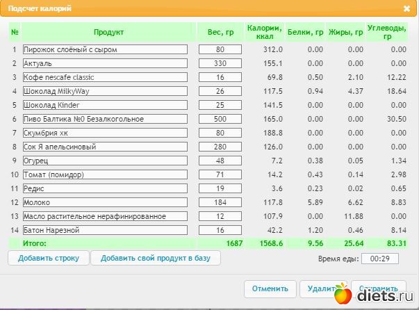The width and height of the screenshot is (419, 310).
Task: Click total fat value 25.64
Action: 354,243
